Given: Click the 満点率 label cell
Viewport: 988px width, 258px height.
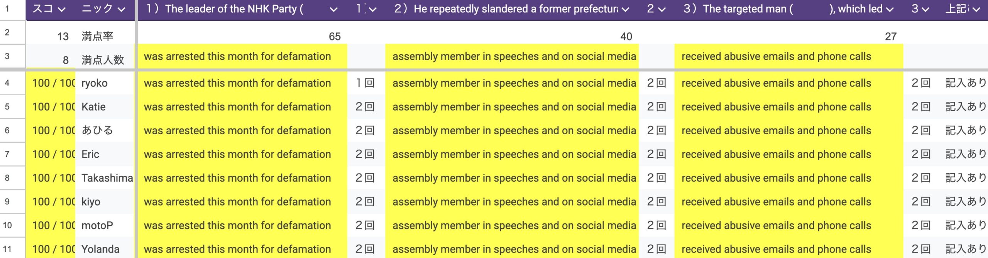Looking at the screenshot, I should tap(104, 36).
